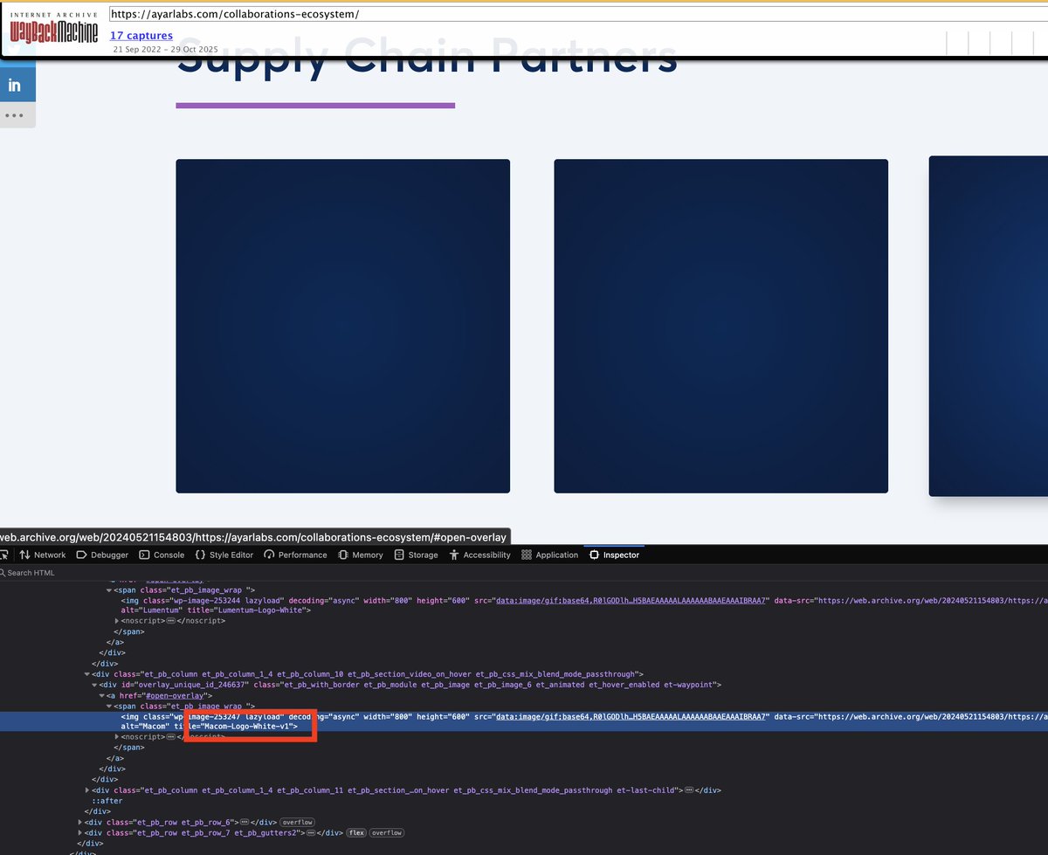Click the ellipsis badge in et_pb_column_11 row
Image resolution: width=1048 pixels, height=855 pixels.
(689, 789)
